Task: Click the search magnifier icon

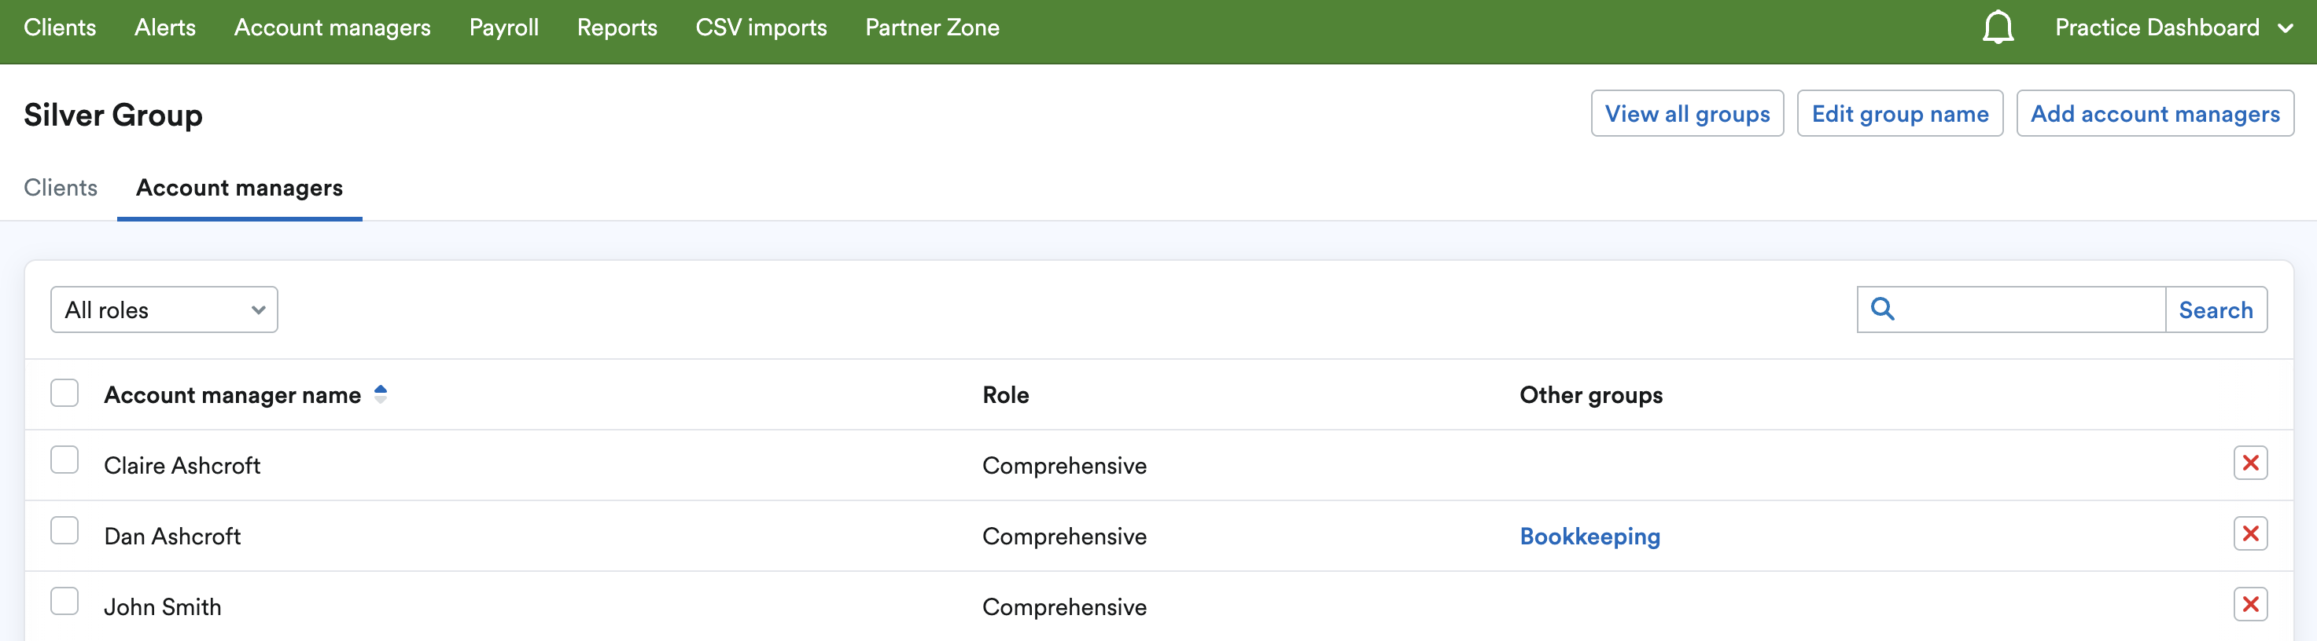Action: click(x=1883, y=309)
